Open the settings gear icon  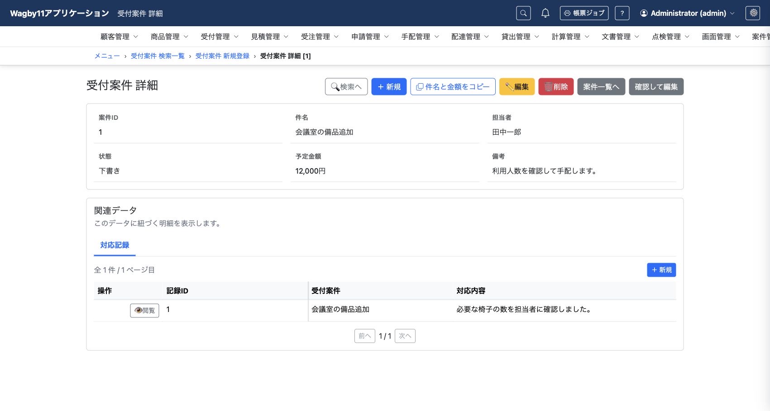point(753,13)
